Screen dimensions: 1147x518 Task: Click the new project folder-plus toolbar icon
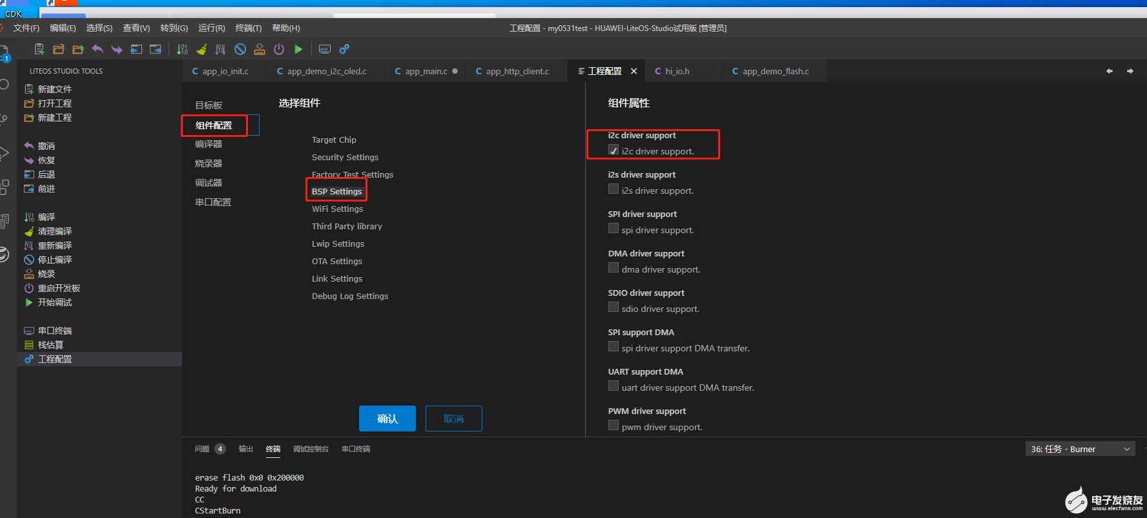78,49
